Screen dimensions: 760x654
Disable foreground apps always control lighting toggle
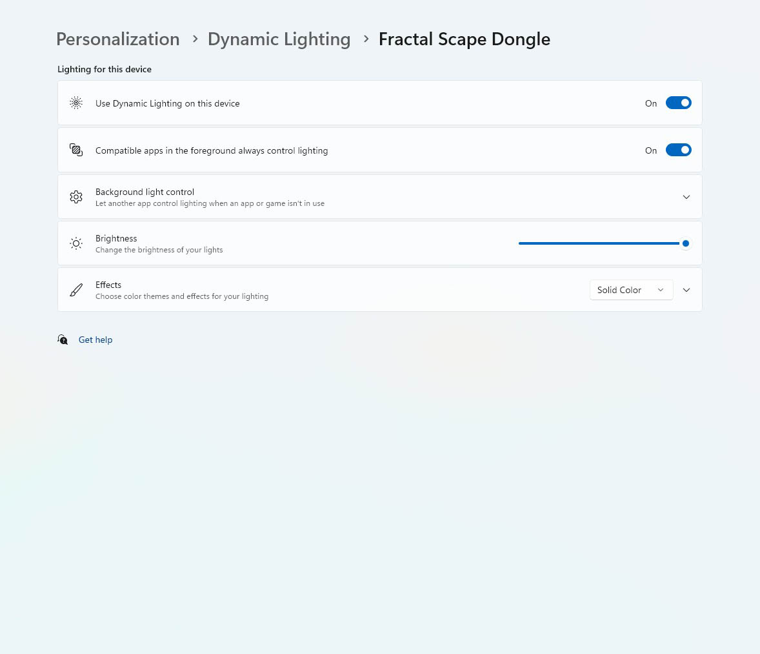678,150
